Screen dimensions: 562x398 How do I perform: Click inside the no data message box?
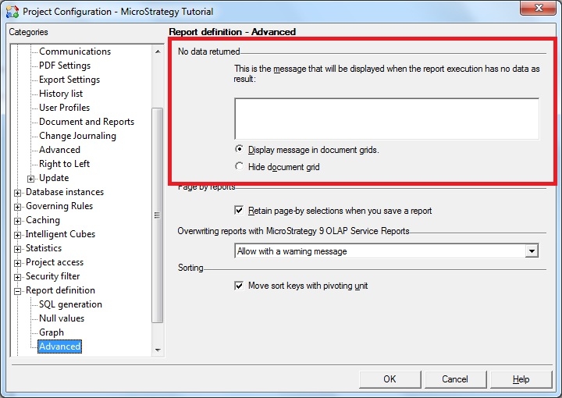386,119
